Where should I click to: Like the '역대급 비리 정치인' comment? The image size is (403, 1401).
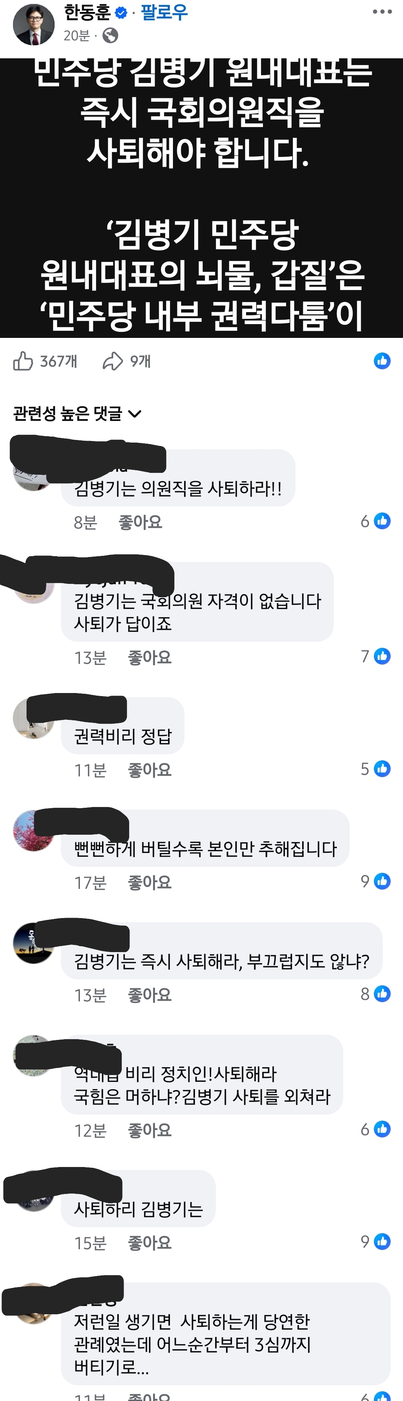(149, 1130)
